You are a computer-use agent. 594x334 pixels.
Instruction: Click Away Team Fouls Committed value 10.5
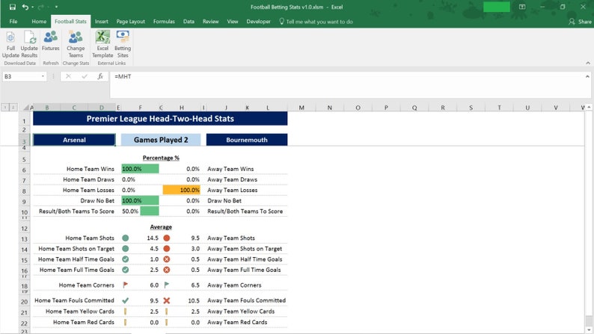pyautogui.click(x=194, y=300)
